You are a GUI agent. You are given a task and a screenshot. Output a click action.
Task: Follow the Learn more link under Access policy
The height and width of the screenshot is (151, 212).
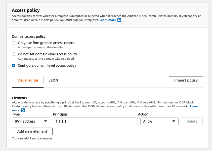[x=108, y=20]
